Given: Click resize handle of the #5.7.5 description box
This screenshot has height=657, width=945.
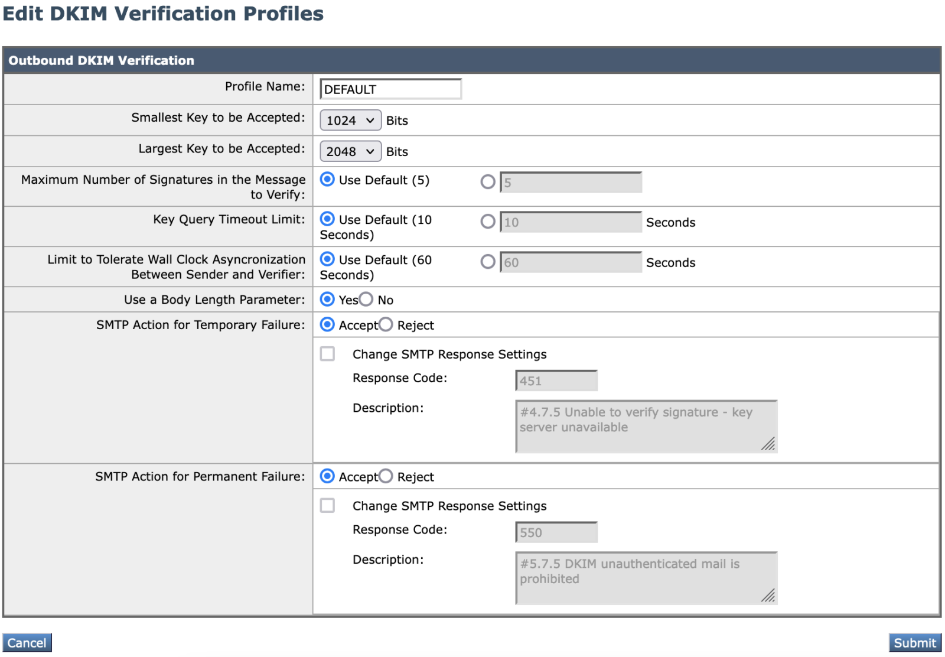Looking at the screenshot, I should (768, 596).
